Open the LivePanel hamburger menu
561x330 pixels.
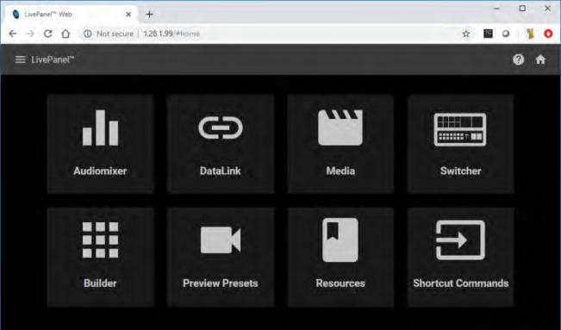pos(21,59)
